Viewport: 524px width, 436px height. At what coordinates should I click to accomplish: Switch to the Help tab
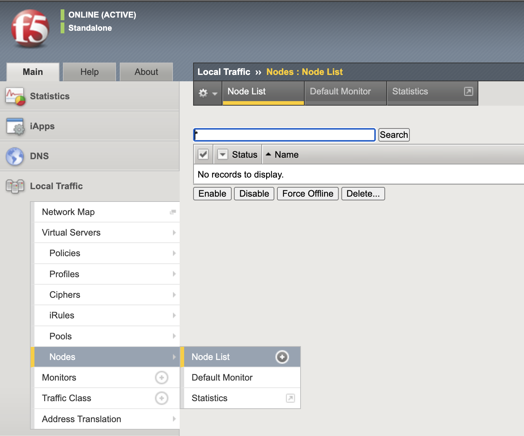(89, 72)
